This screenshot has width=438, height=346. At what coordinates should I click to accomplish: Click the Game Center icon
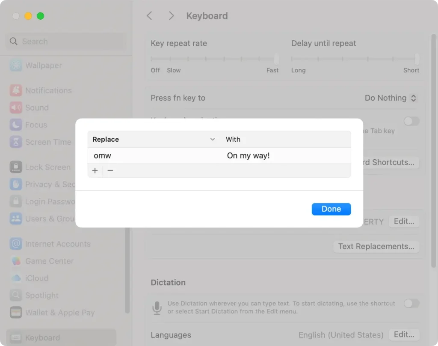point(16,261)
